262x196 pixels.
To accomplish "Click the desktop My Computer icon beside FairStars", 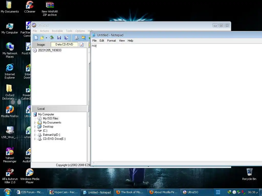I will [10, 28].
